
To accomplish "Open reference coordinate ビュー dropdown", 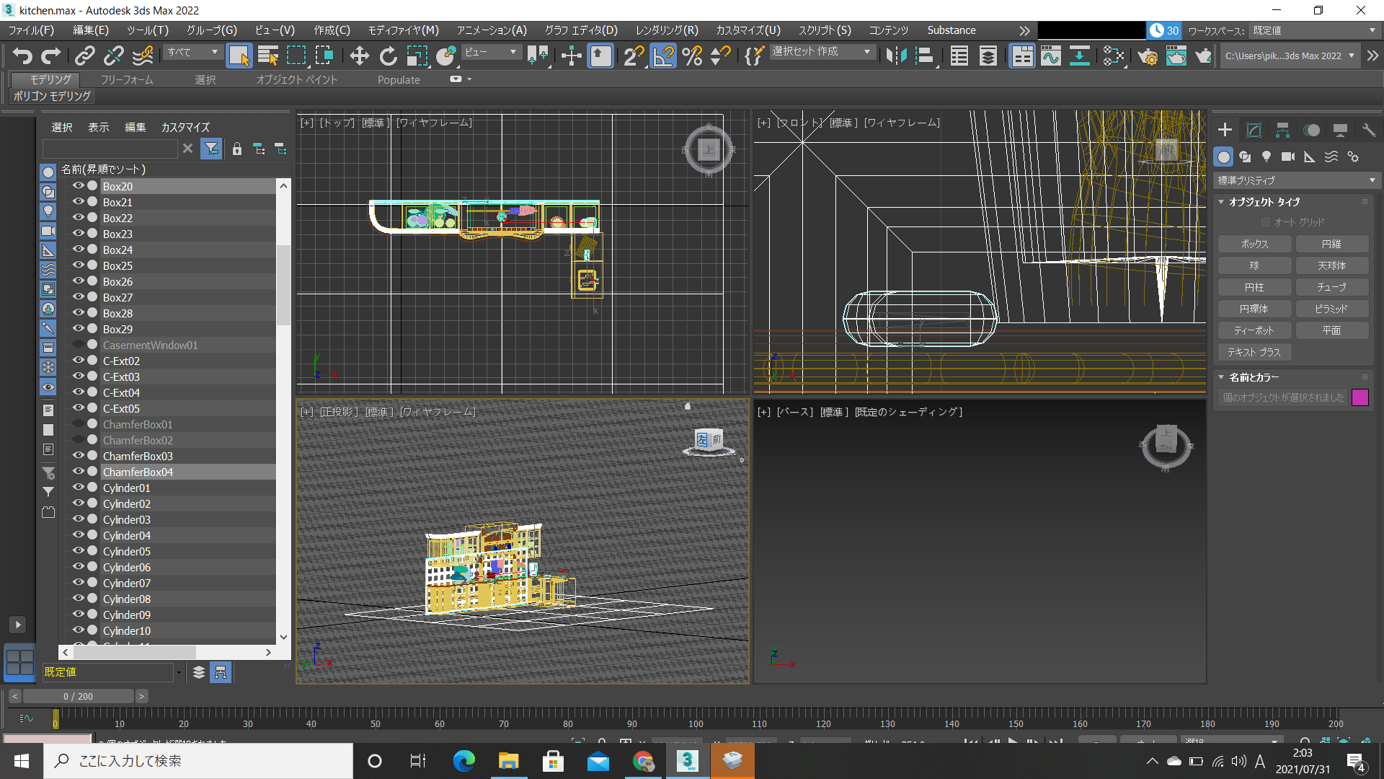I will pos(491,52).
